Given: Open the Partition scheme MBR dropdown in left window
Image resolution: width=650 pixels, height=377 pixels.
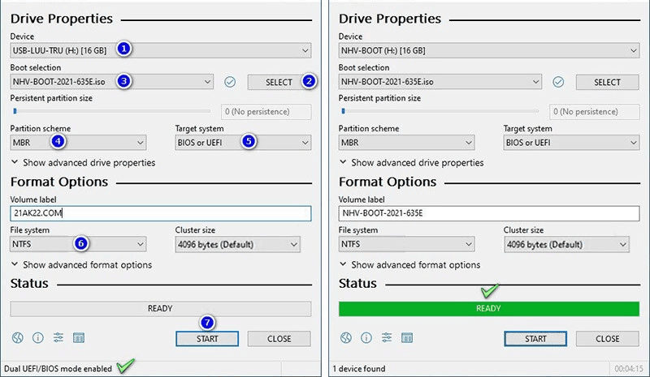Looking at the screenshot, I should (x=78, y=143).
